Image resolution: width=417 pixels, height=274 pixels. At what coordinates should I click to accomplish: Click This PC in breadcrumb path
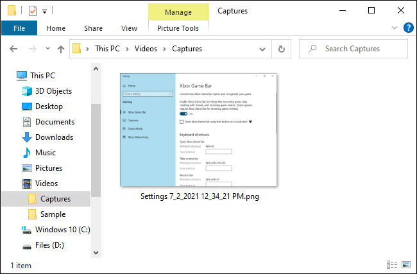click(x=111, y=49)
